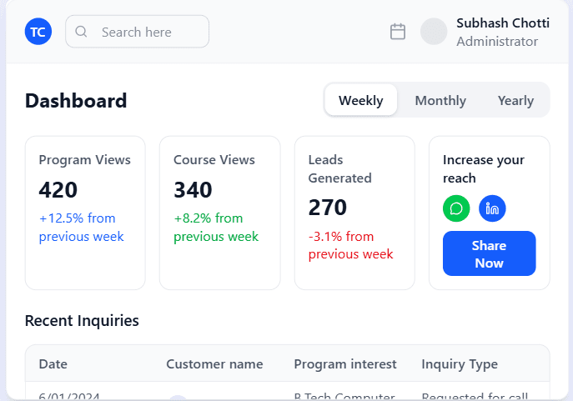Switch to the Yearly tab
The image size is (573, 401).
point(515,101)
